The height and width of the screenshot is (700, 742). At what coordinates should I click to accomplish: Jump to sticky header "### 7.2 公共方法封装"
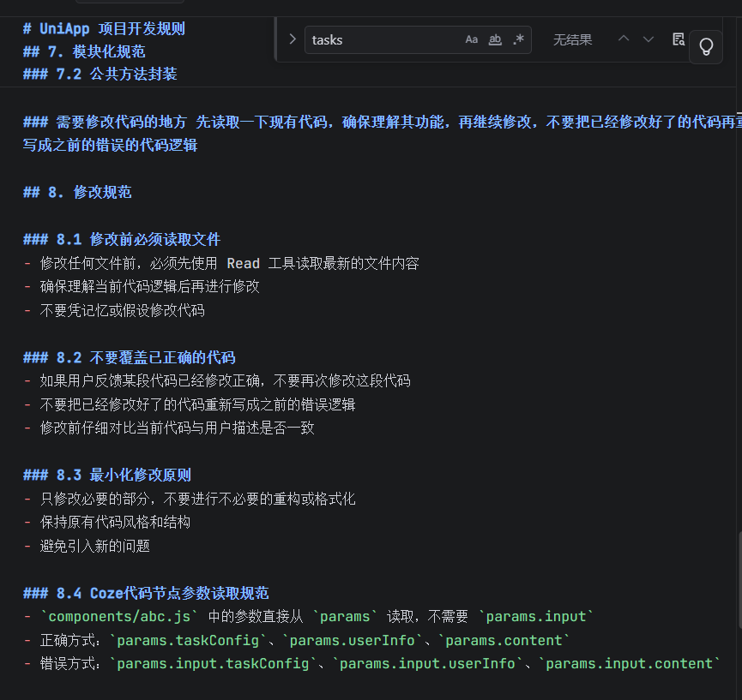click(100, 75)
